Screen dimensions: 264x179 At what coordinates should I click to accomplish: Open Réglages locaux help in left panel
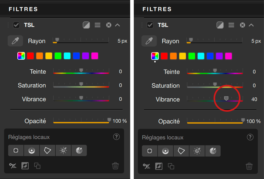(x=116, y=137)
